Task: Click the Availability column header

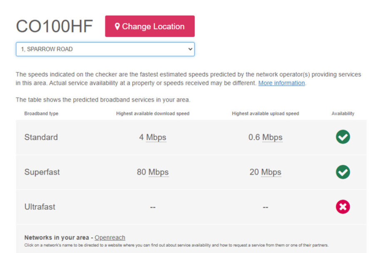Action: click(343, 114)
